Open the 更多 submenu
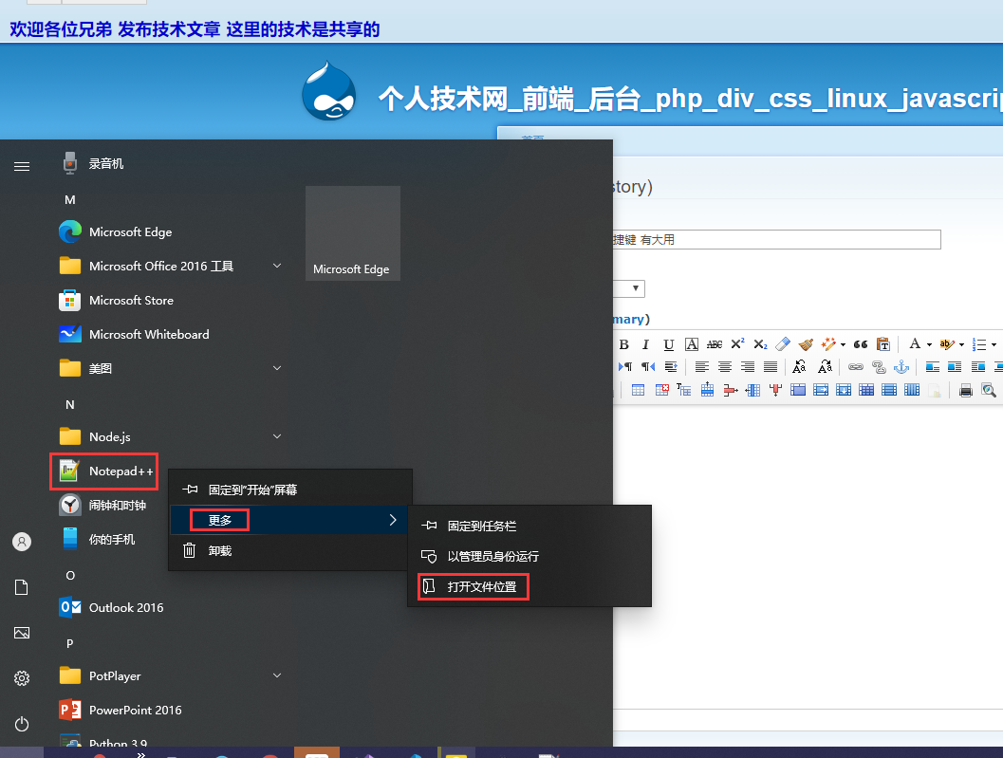Image resolution: width=1003 pixels, height=758 pixels. pos(290,520)
